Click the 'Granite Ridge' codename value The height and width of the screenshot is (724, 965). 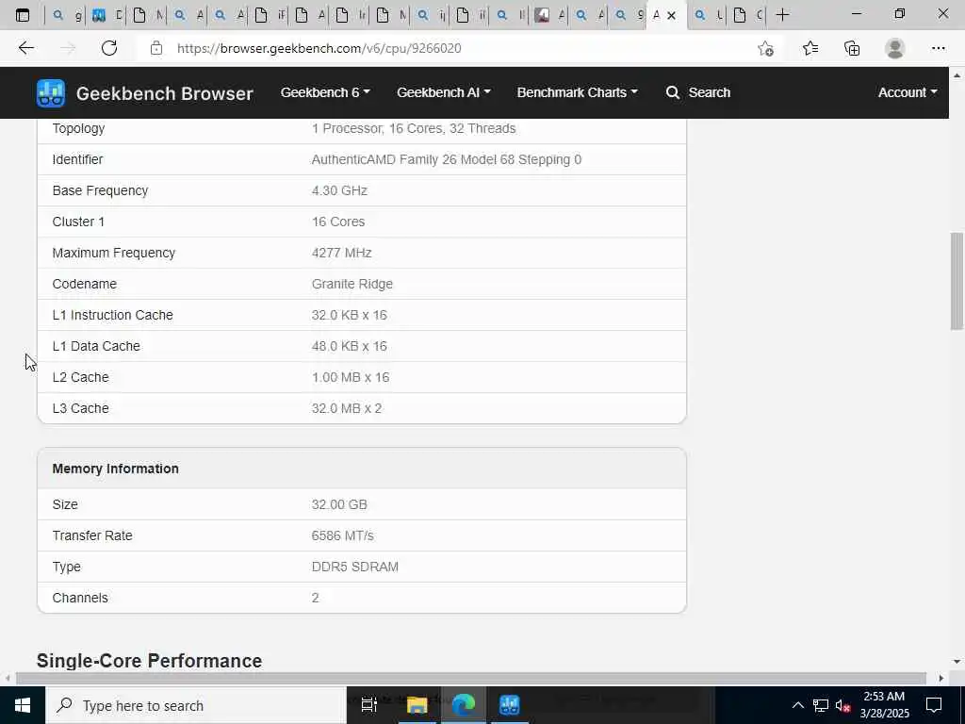point(352,284)
